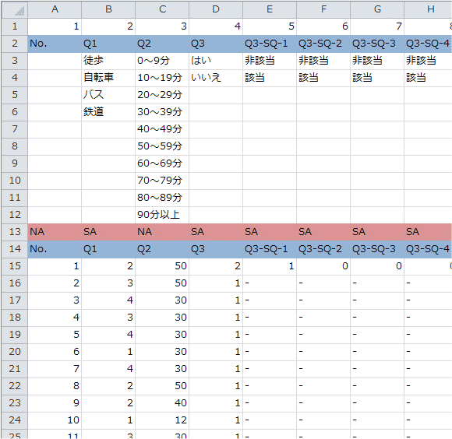Image resolution: width=452 pixels, height=439 pixels.
Task: Click 'Q1' header cell in row 2
Action: [x=108, y=44]
